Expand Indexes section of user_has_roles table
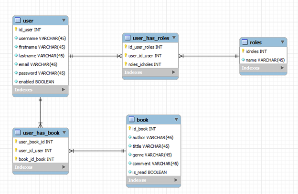 (173, 72)
